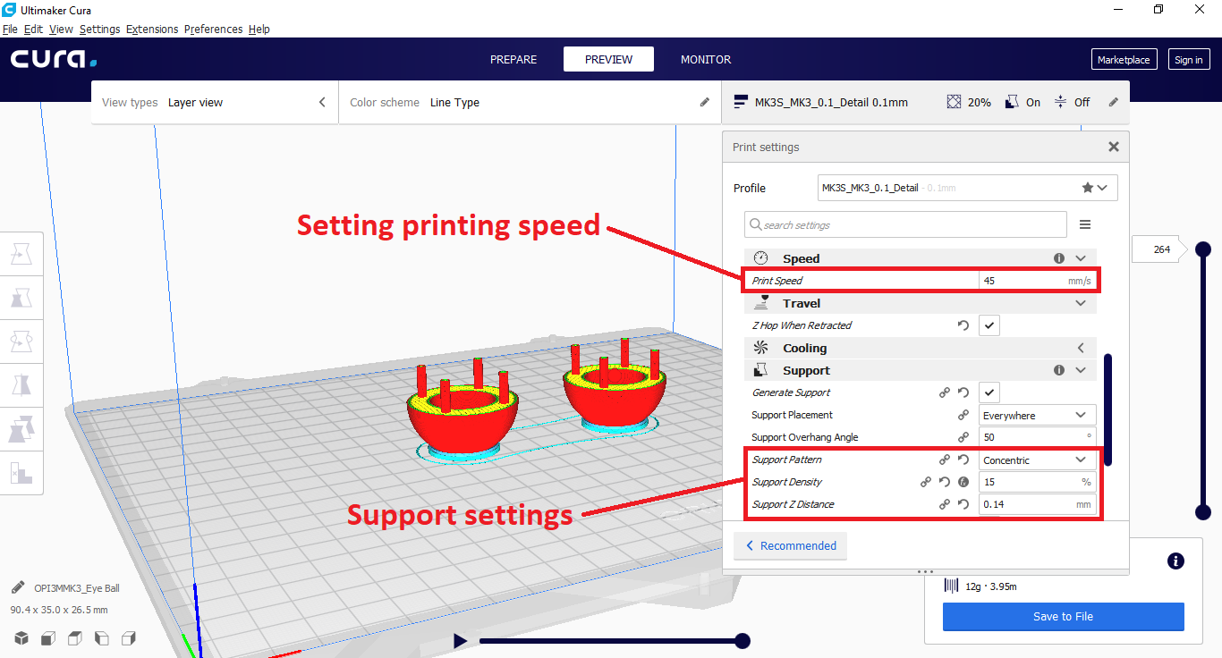Open the View menu

61,29
